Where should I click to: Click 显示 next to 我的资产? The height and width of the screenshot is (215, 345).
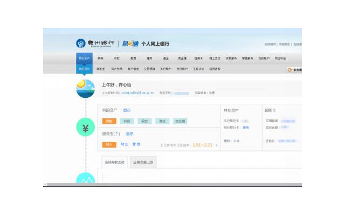coord(127,110)
